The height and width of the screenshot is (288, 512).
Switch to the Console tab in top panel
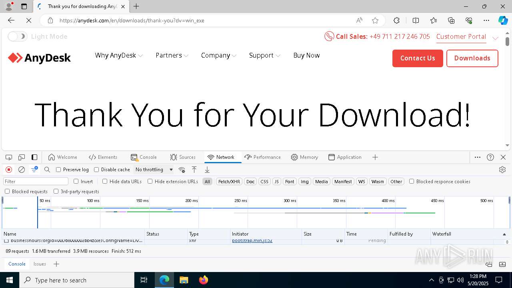[x=144, y=157]
